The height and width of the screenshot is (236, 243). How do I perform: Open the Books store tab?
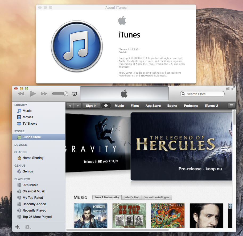[172, 106]
